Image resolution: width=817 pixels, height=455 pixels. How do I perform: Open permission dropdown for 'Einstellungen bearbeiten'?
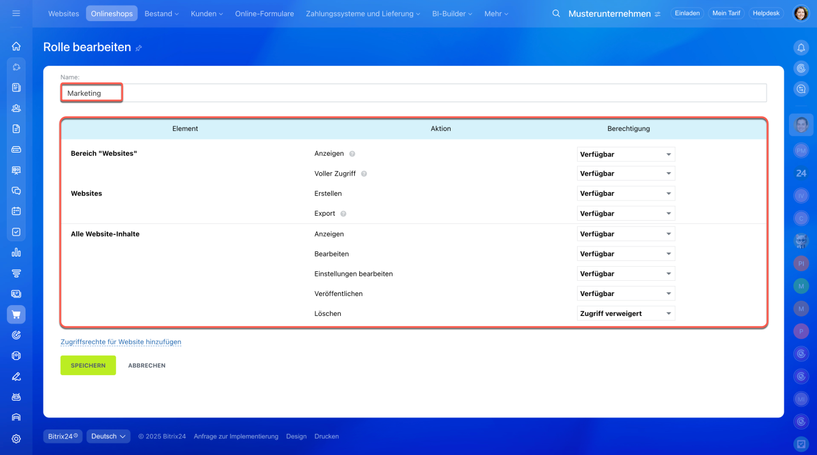[626, 274]
